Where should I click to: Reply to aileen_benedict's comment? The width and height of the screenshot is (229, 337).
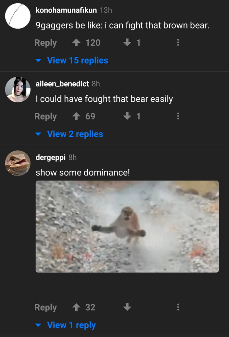coord(45,116)
